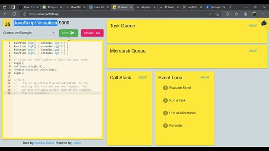This screenshot has height=151, width=269.
Task: Click the green RUN button
Action: pyautogui.click(x=69, y=33)
